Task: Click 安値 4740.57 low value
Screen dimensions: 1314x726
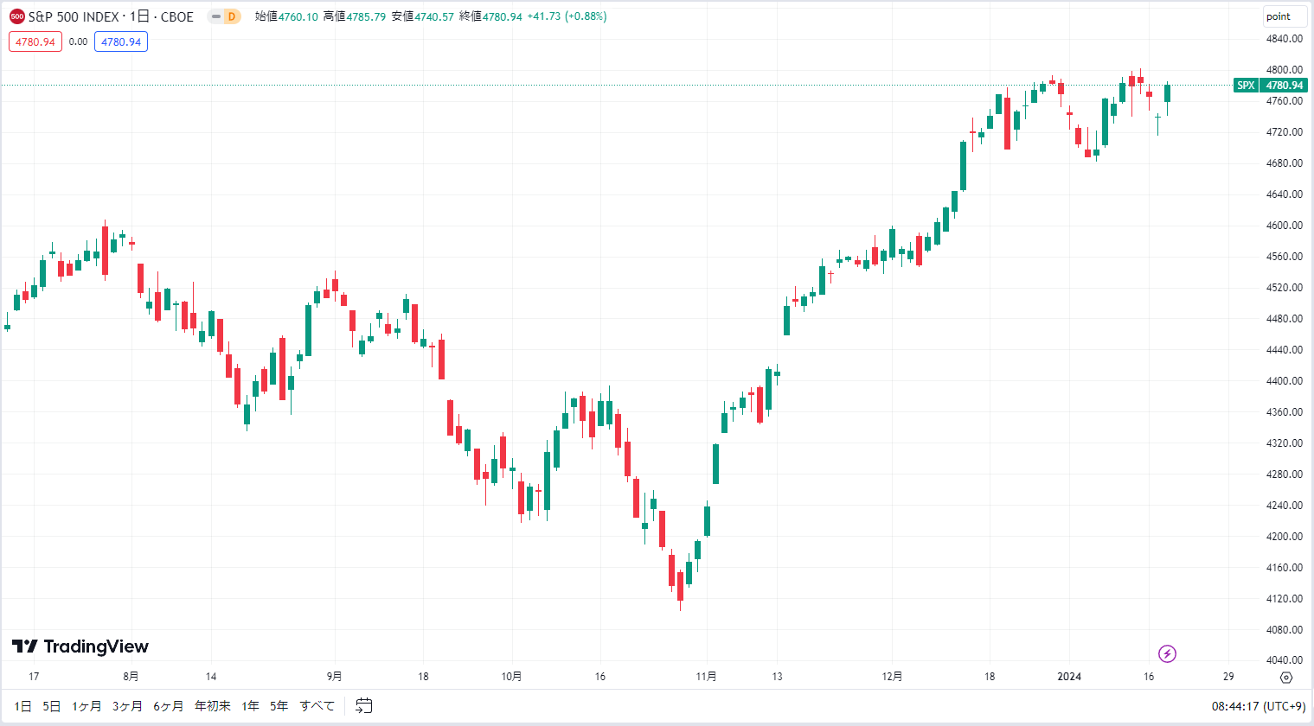Action: pos(423,16)
